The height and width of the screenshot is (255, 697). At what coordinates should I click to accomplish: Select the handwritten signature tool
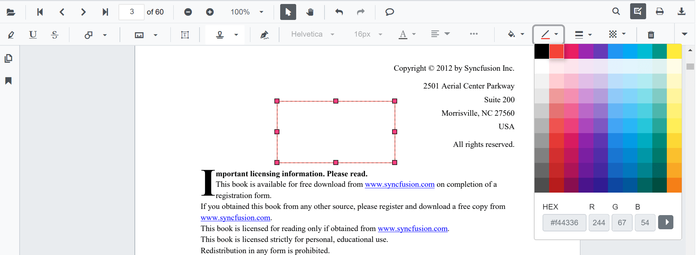pos(264,34)
